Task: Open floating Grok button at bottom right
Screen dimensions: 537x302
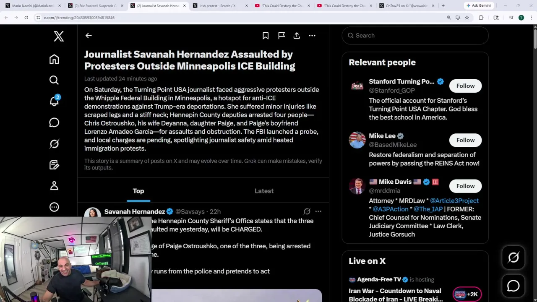Action: point(514,258)
